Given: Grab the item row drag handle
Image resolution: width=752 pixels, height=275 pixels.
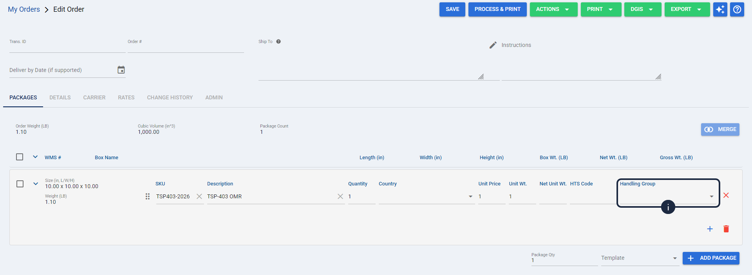Looking at the screenshot, I should [x=148, y=196].
